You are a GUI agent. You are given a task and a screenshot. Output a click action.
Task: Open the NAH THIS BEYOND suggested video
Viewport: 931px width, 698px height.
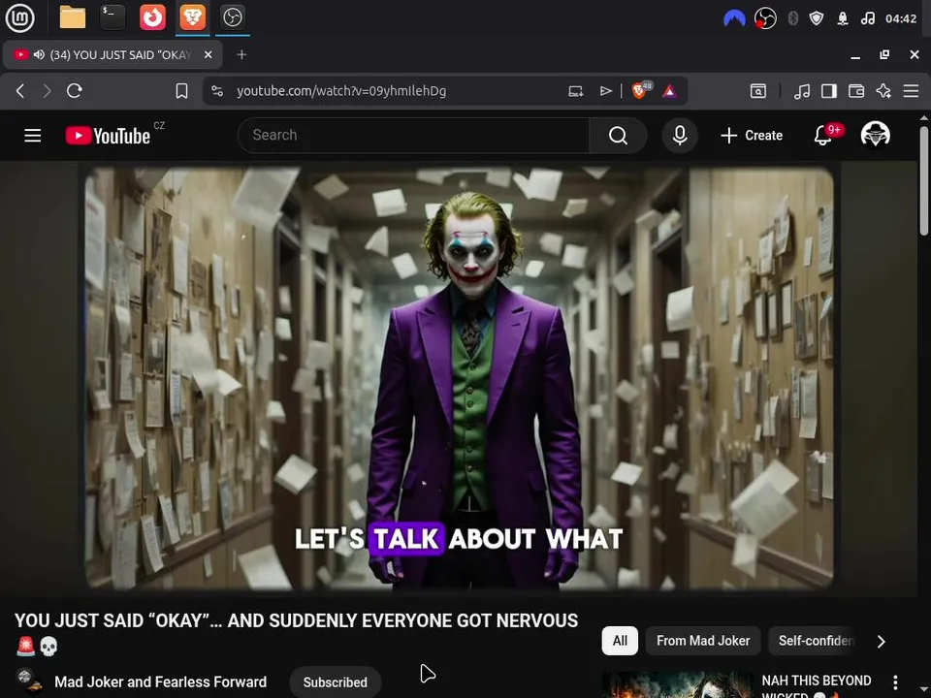point(817,685)
